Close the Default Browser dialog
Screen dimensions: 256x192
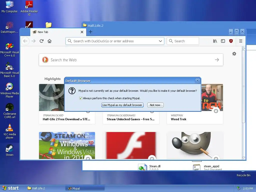[x=197, y=80]
